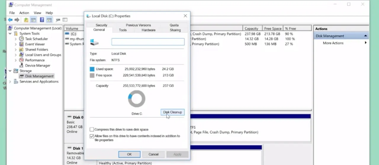
Task: Click the System Tools wrench icon
Action: [16, 33]
